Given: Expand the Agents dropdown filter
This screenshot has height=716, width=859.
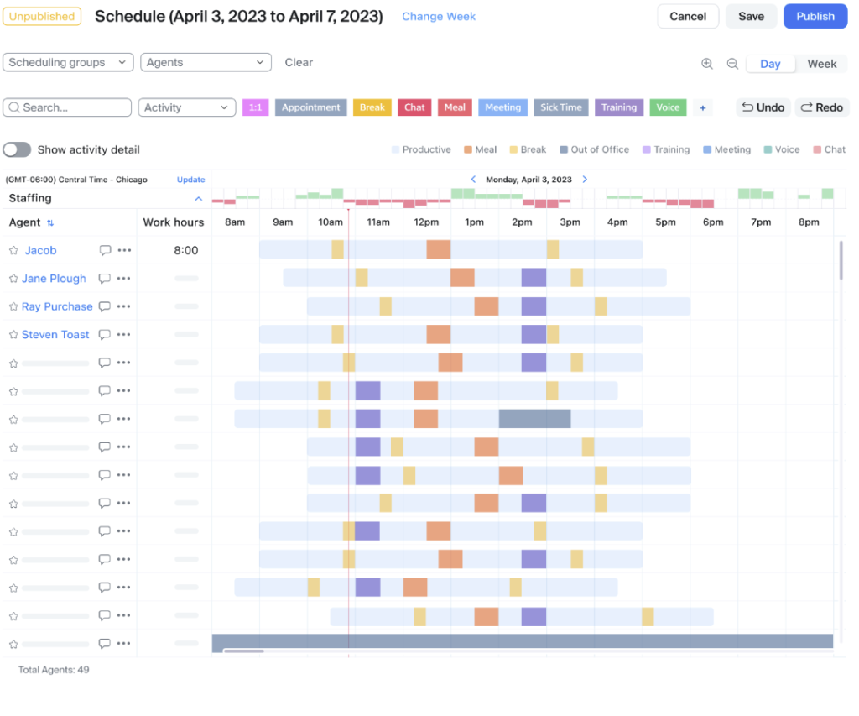Looking at the screenshot, I should pyautogui.click(x=206, y=62).
